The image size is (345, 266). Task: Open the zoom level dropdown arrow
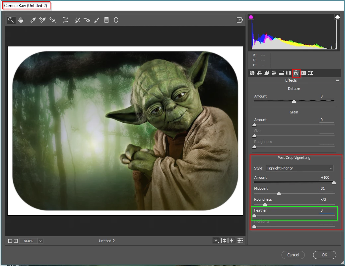[40, 241]
